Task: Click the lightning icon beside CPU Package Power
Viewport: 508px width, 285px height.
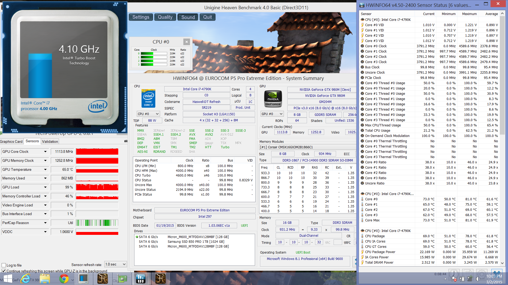Action: click(362, 252)
